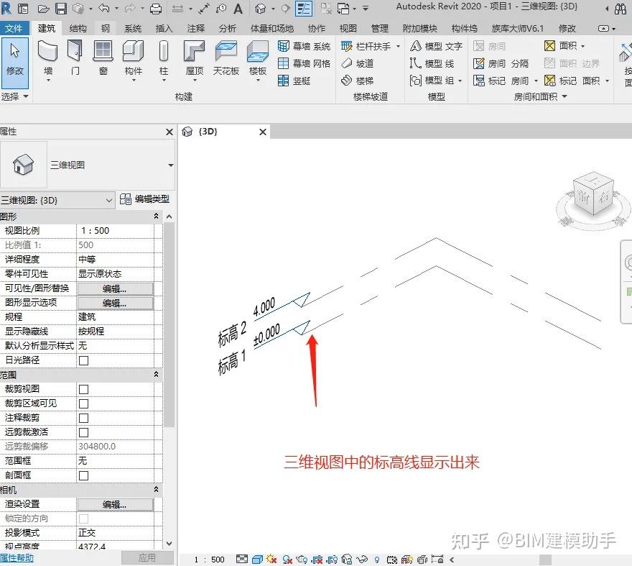Toggle the 剖面框 checkbox
This screenshot has height=566, width=632.
coord(83,475)
